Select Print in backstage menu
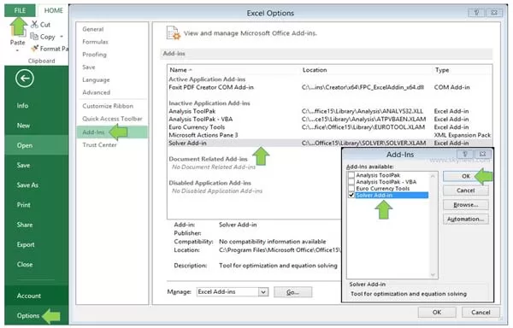The image size is (513, 328). (36, 205)
